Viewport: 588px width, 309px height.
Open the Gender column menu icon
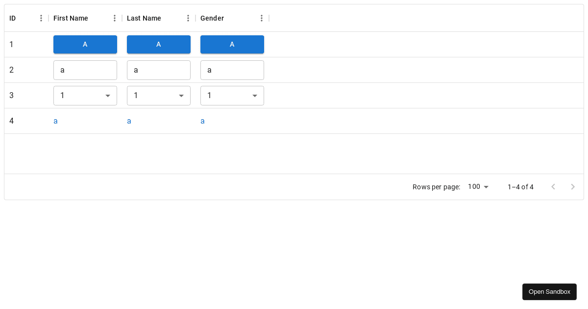coord(262,18)
